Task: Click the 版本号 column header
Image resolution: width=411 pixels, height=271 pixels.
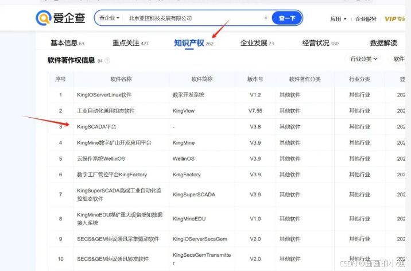Action: click(x=255, y=79)
